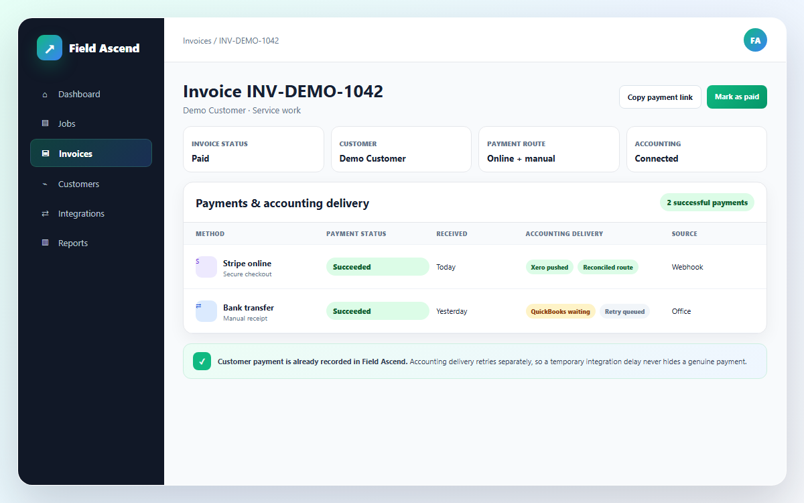Click the payment recorded notice text
Image resolution: width=804 pixels, height=503 pixels.
[482, 361]
